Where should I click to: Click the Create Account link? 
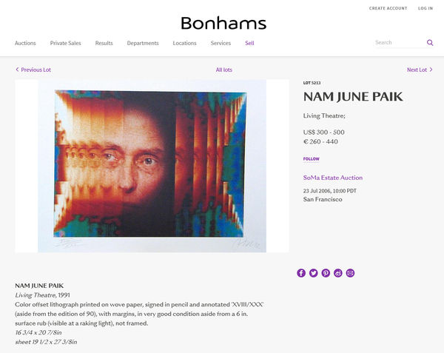(388, 8)
